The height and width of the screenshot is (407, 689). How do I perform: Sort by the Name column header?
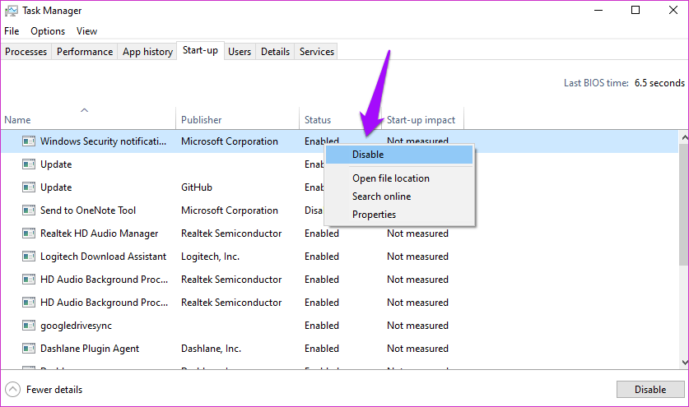click(x=88, y=118)
